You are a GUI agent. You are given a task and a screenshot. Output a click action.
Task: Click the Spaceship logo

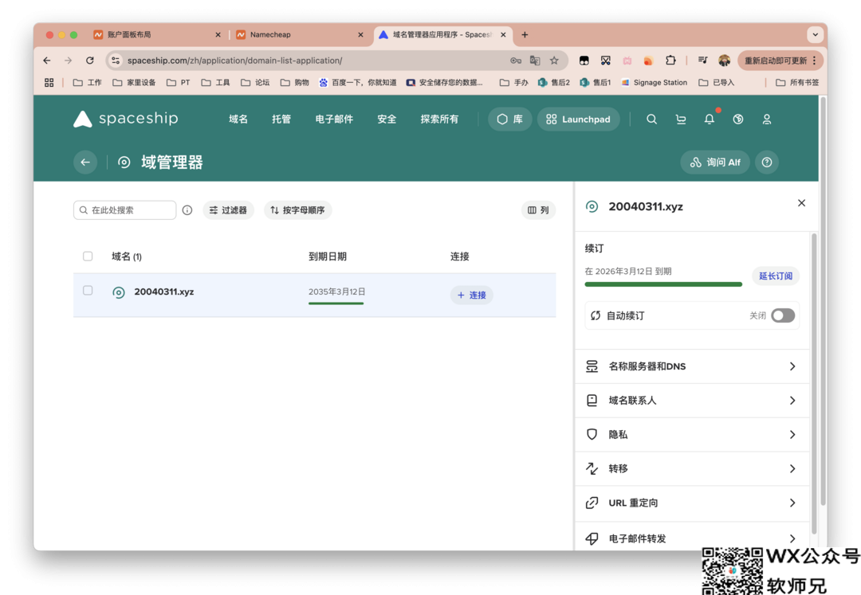[126, 119]
